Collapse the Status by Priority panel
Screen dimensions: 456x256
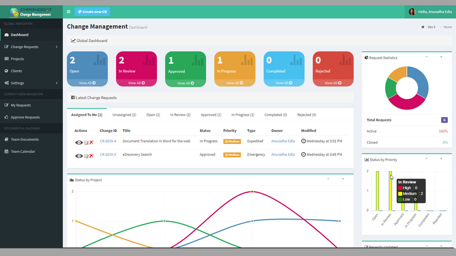427,159
